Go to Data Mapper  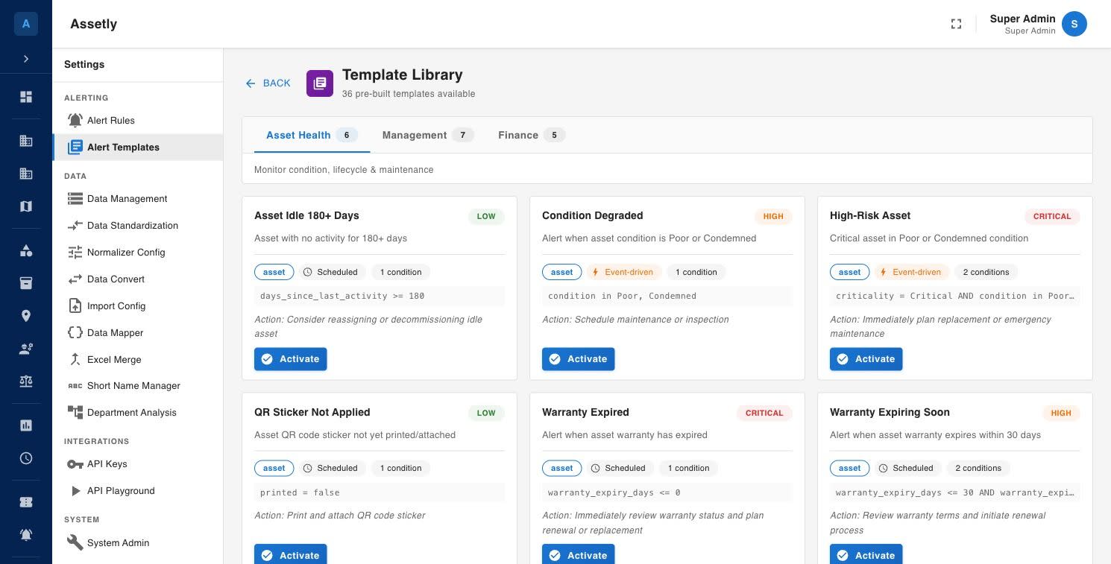[138, 333]
